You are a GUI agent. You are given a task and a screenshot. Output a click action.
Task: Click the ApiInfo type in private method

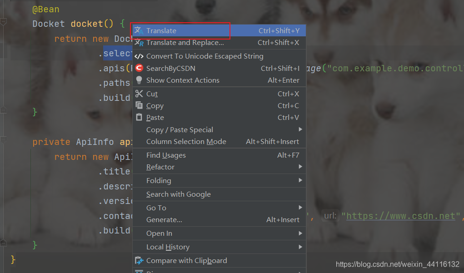click(x=95, y=142)
